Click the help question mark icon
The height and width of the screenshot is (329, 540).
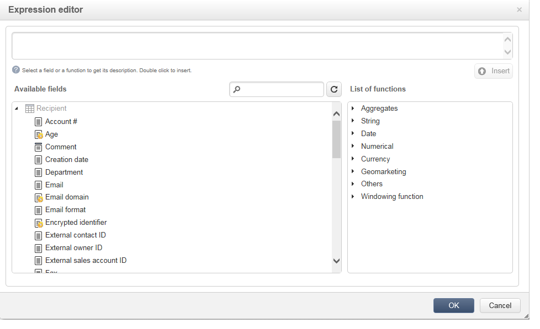pos(16,70)
